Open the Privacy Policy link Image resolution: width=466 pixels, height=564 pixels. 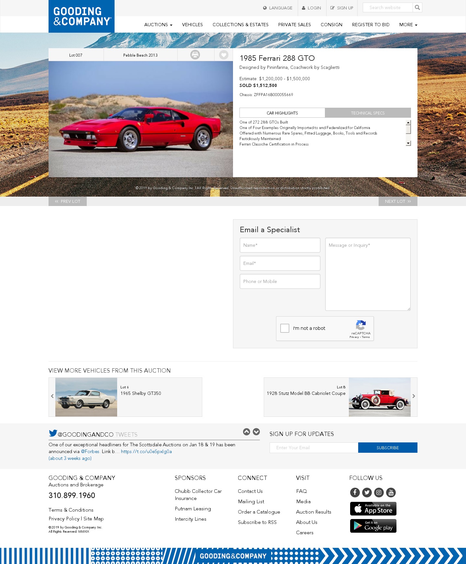pyautogui.click(x=64, y=518)
